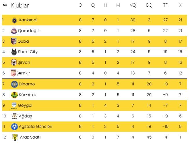Select the Araz Saatlı points value

pyautogui.click(x=180, y=137)
